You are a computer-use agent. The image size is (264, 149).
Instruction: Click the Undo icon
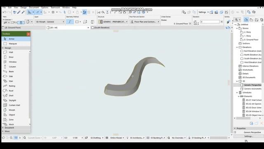point(5,12)
